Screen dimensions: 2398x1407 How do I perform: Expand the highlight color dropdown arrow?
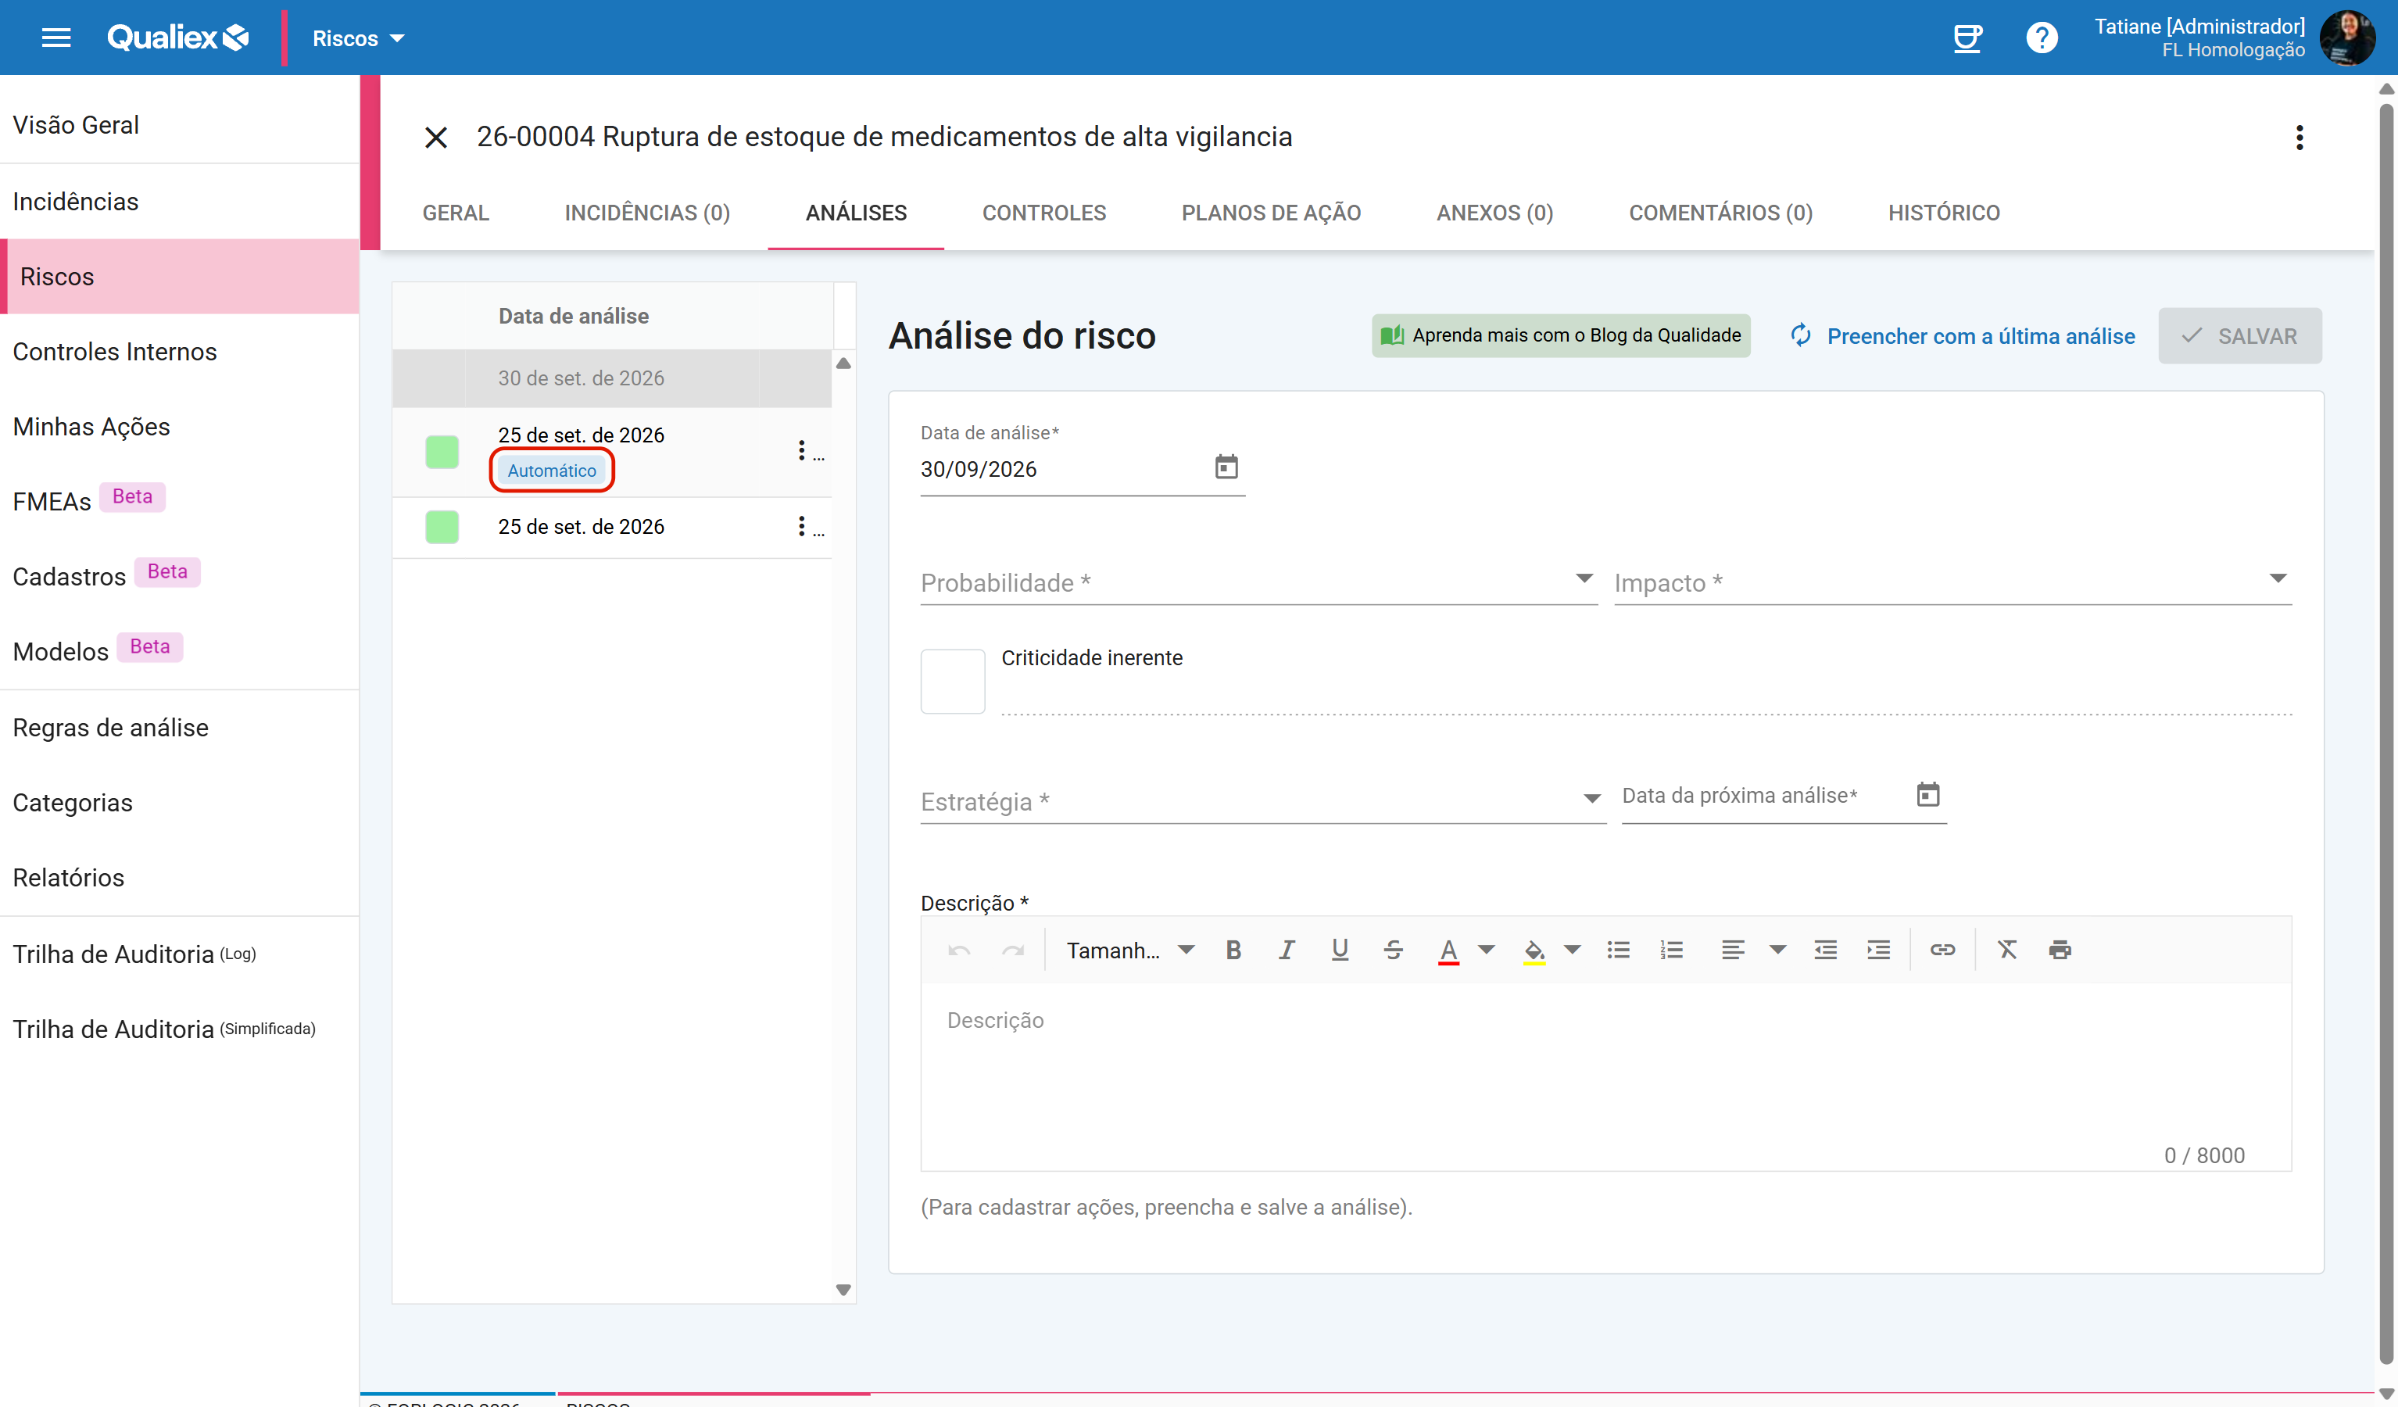[x=1572, y=949]
